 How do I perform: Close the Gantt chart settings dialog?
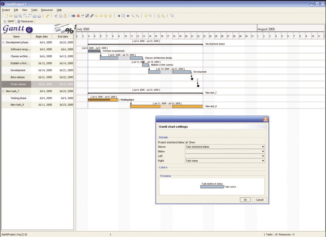[266, 119]
